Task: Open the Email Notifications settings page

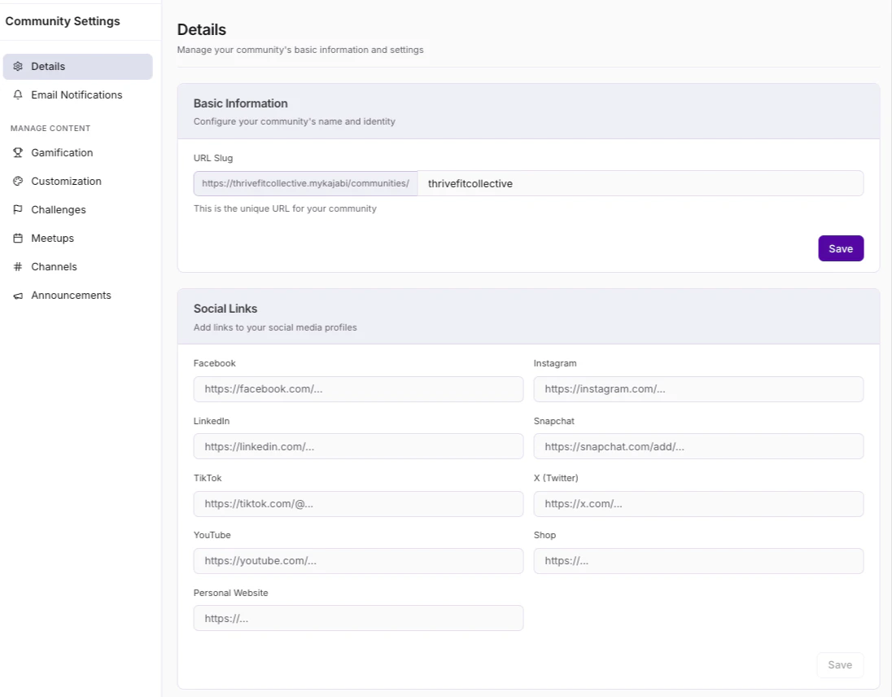Action: (77, 95)
